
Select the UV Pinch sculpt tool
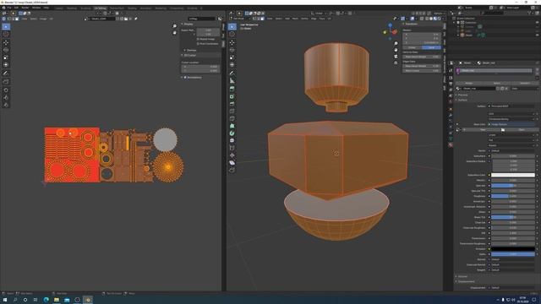point(6,105)
